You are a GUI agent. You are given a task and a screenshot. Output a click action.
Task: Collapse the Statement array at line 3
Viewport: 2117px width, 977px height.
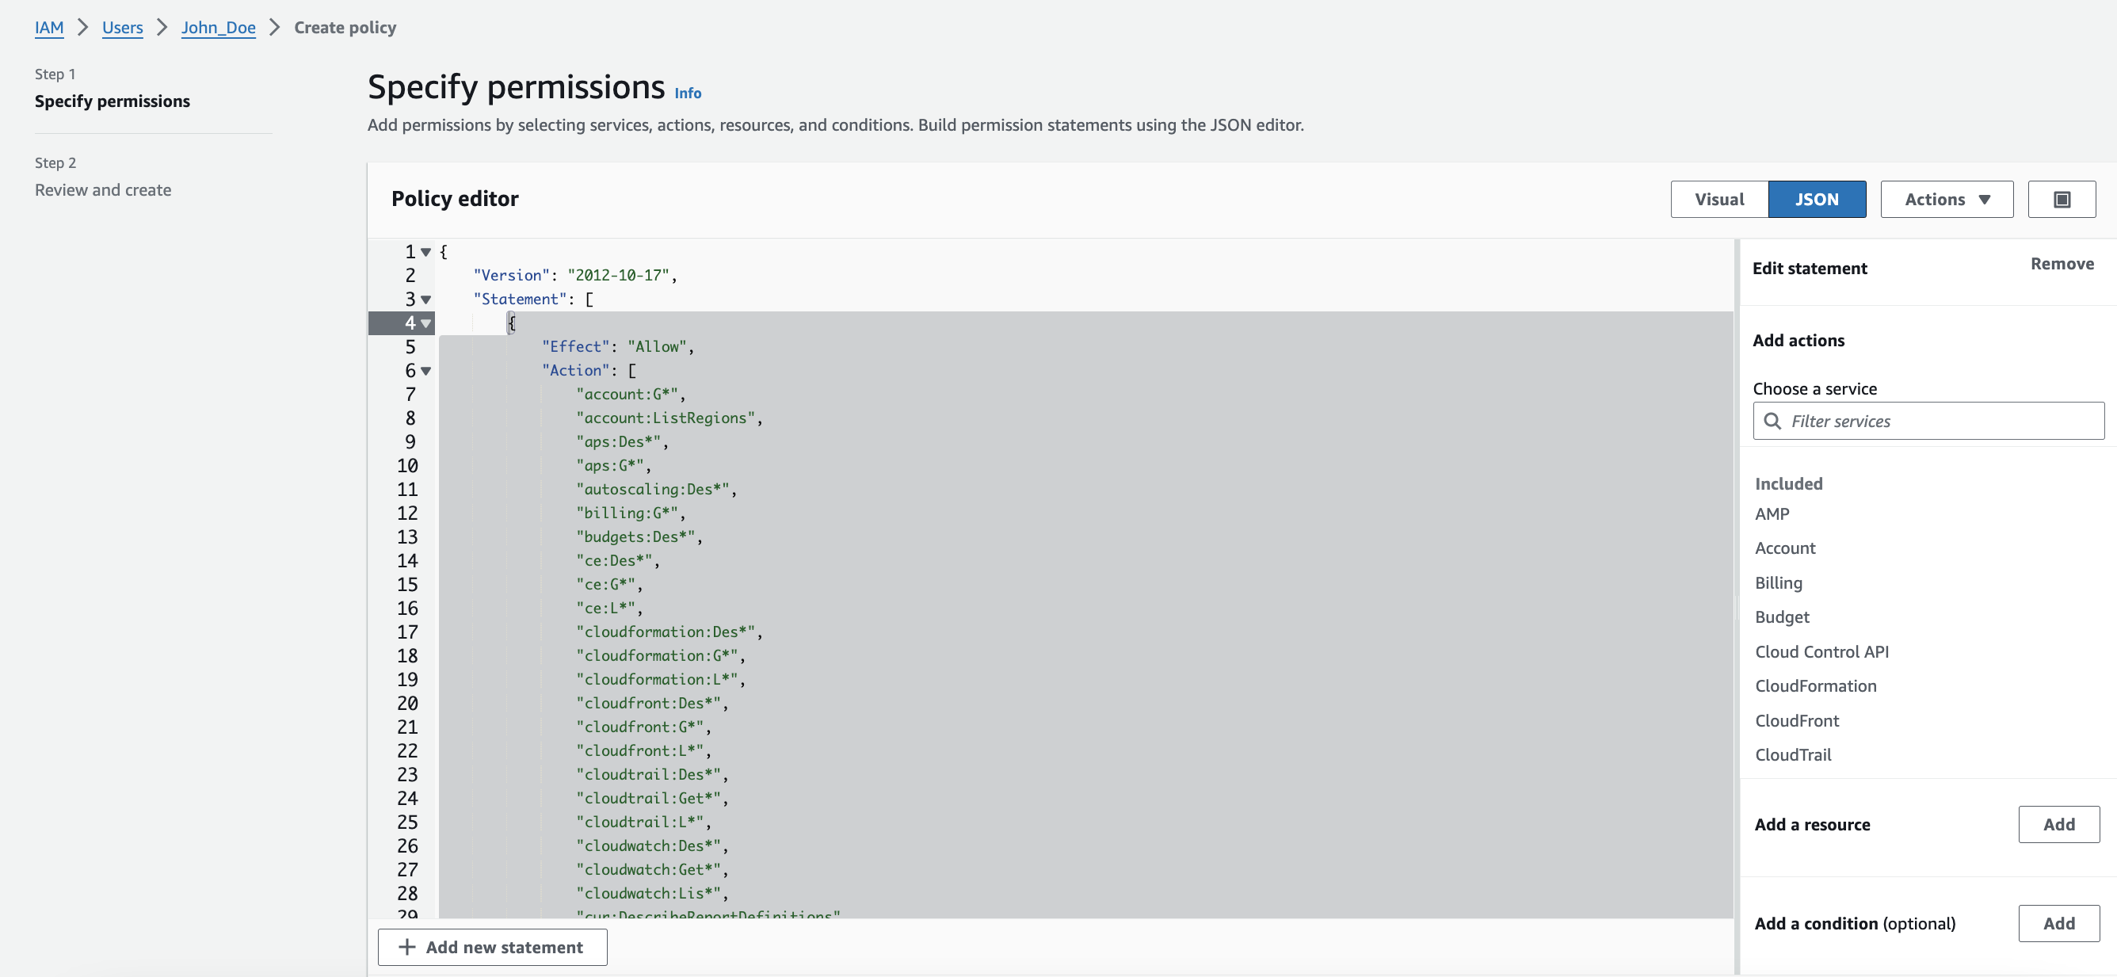tap(425, 299)
